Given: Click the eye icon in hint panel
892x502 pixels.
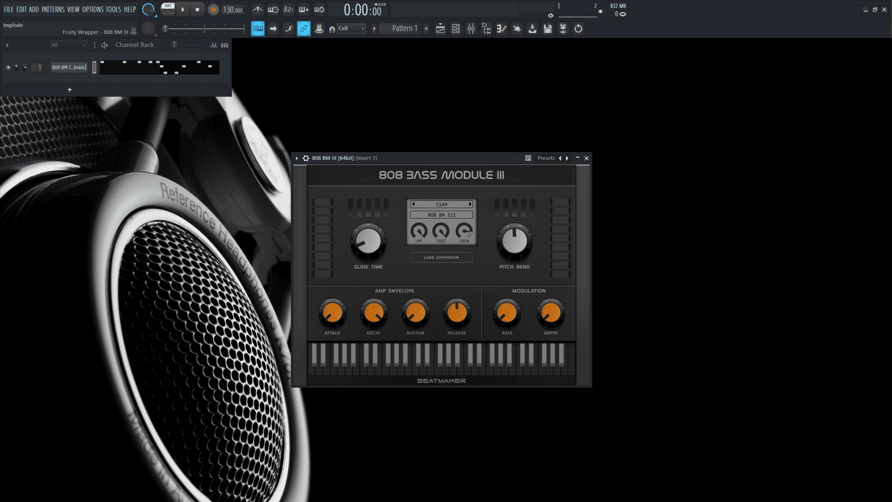Looking at the screenshot, I should (x=551, y=15).
